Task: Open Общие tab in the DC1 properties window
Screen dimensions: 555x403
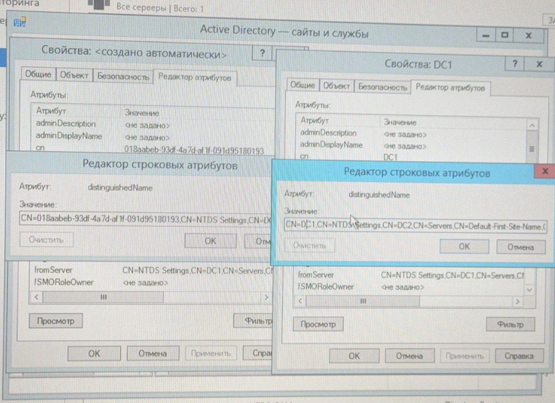Action: click(302, 85)
